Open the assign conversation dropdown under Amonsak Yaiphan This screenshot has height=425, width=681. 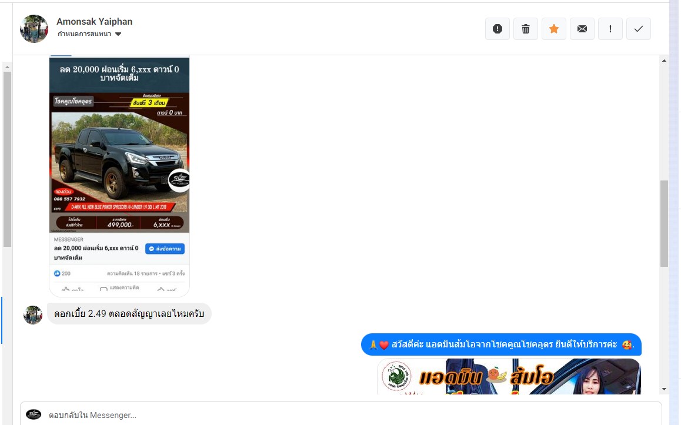pyautogui.click(x=89, y=34)
